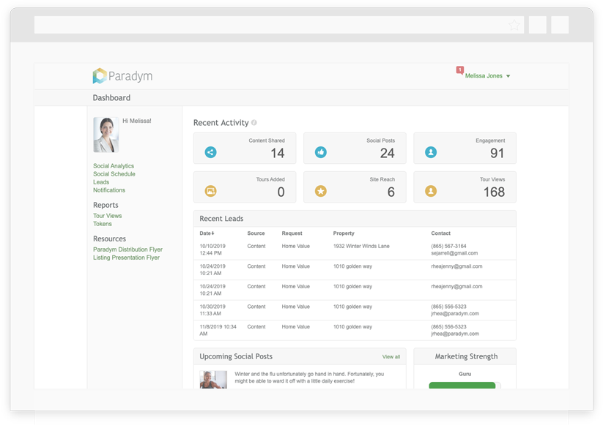
Task: Click View all upcoming social posts
Action: pyautogui.click(x=391, y=357)
